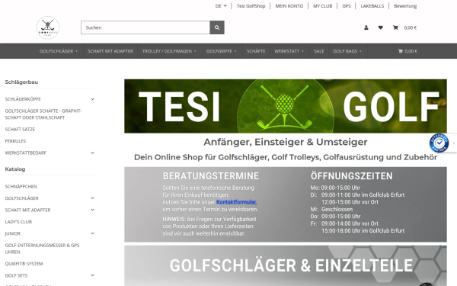Open the user account icon
The height and width of the screenshot is (286, 457).
(366, 27)
